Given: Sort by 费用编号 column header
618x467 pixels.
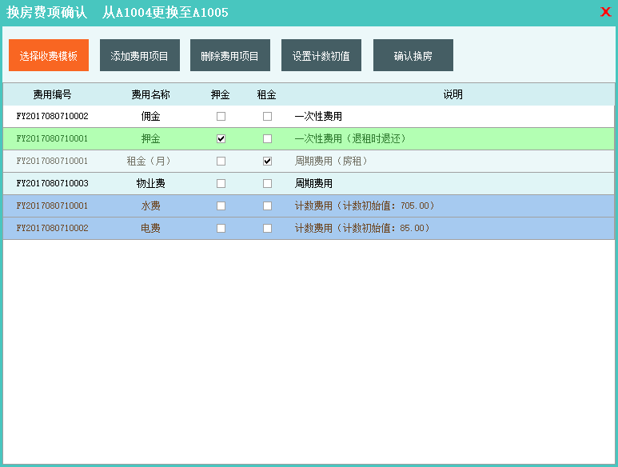Looking at the screenshot, I should click(52, 94).
